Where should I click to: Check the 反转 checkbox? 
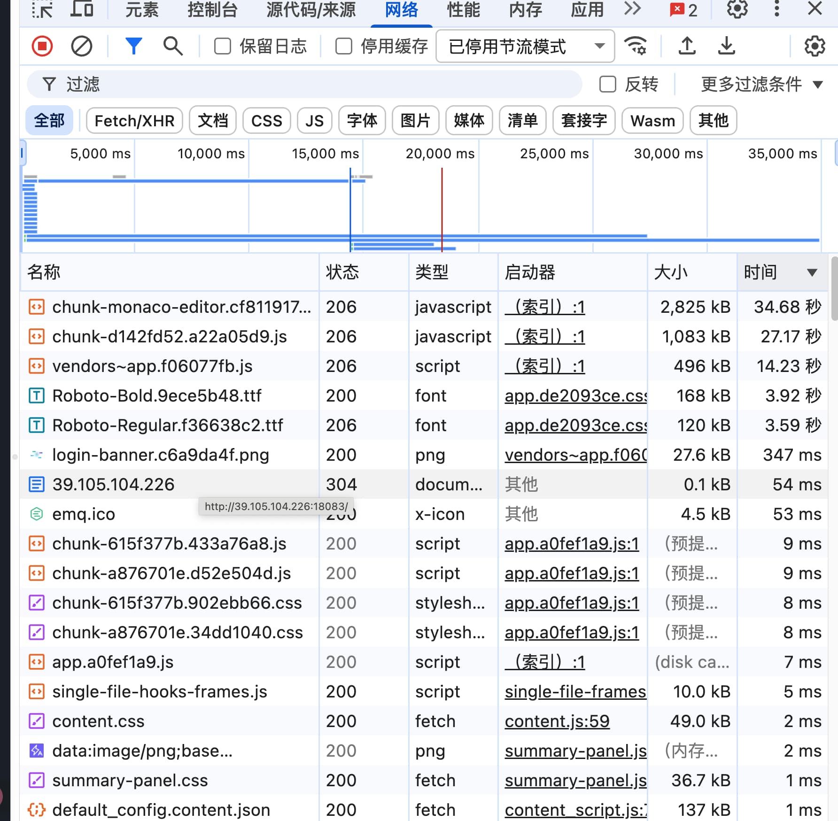(608, 85)
